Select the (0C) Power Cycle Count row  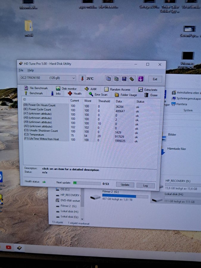point(81,110)
